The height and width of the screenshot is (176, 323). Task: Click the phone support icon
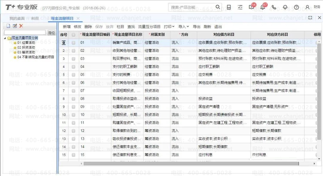pyautogui.click(x=274, y=7)
